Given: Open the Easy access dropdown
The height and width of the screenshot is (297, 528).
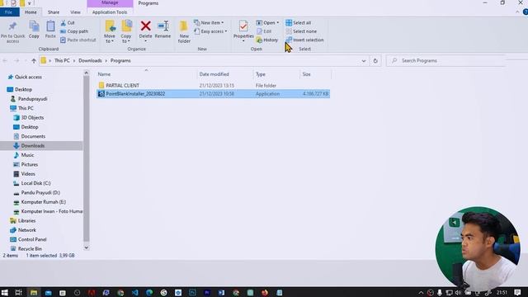Looking at the screenshot, I should [x=210, y=31].
